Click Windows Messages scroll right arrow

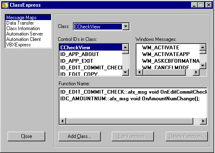coord(196,72)
